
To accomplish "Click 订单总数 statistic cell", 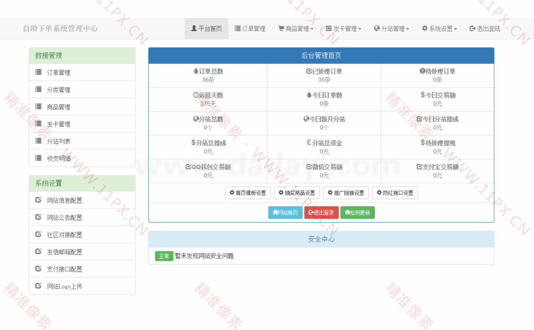I will click(x=208, y=75).
